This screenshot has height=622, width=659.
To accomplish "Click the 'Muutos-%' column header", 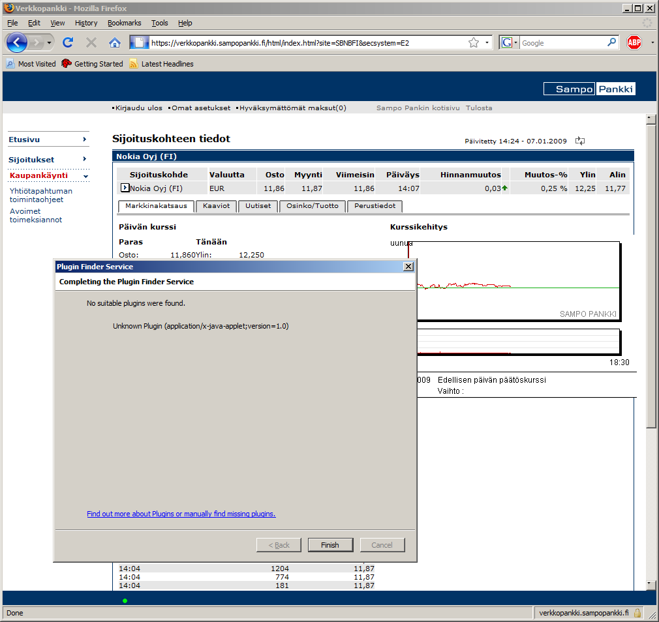I will (545, 175).
